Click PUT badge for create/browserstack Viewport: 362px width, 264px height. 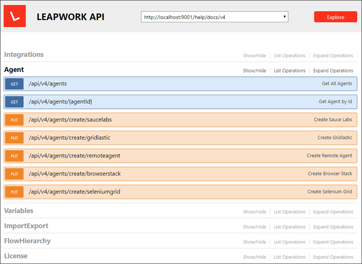pos(14,174)
